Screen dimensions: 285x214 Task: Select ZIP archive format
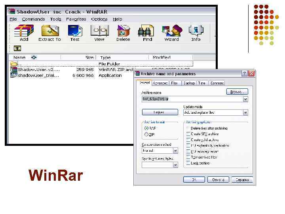(x=146, y=134)
